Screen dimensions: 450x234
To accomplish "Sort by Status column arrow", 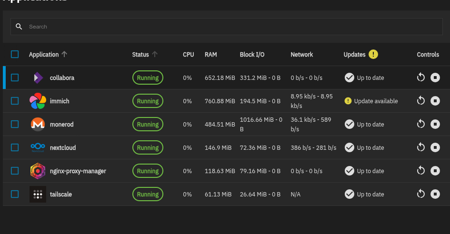I will click(154, 54).
